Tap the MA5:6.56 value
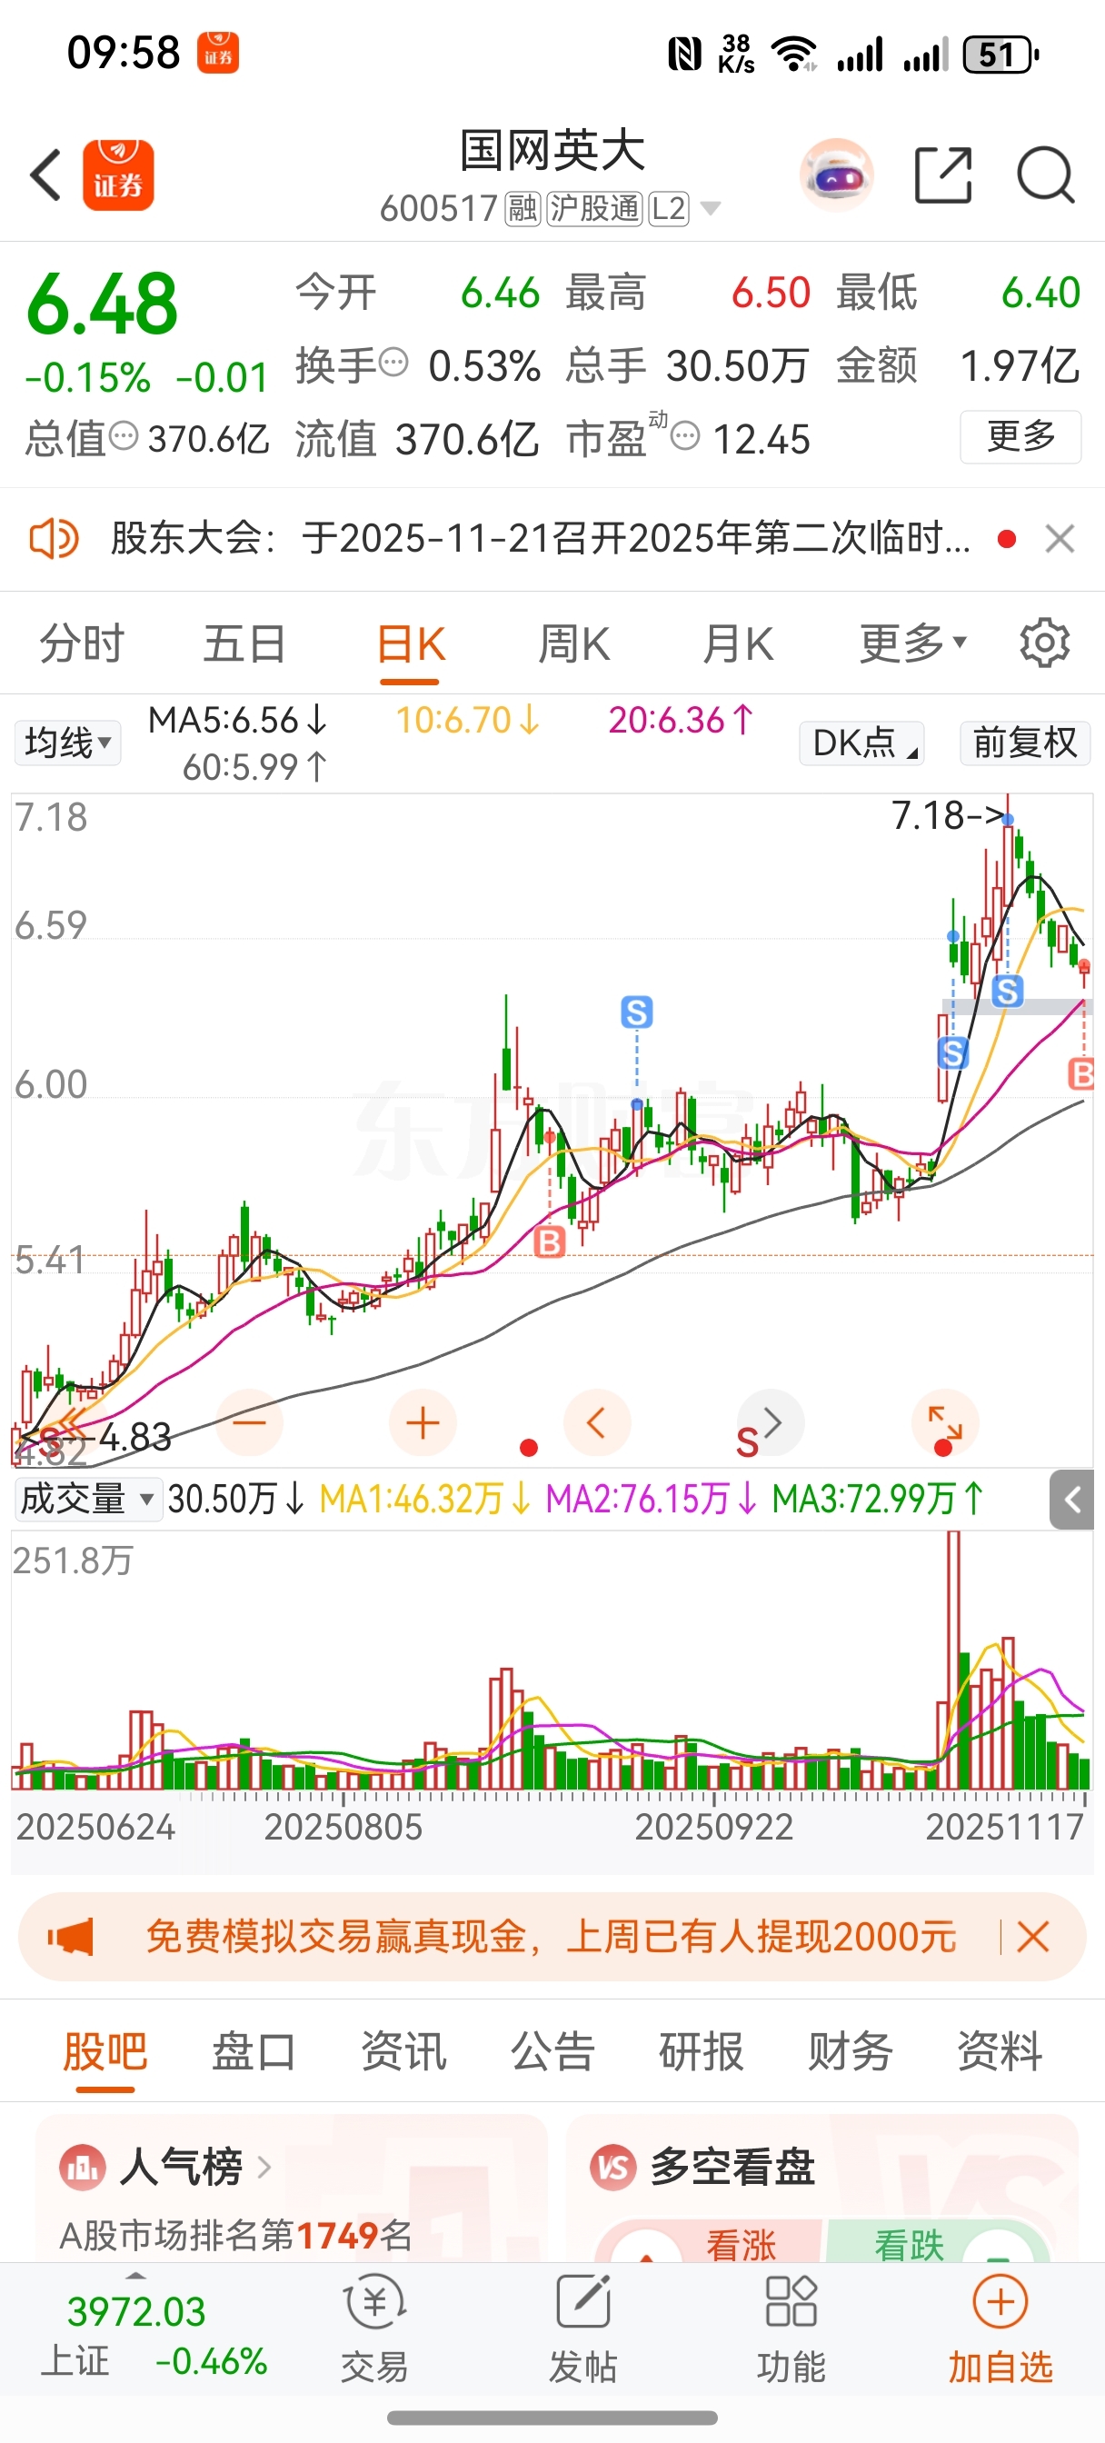The image size is (1105, 2443). tap(238, 721)
